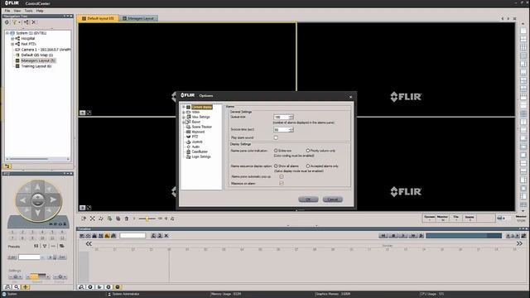Click the trash delete icon below video tiles

[x=127, y=219]
